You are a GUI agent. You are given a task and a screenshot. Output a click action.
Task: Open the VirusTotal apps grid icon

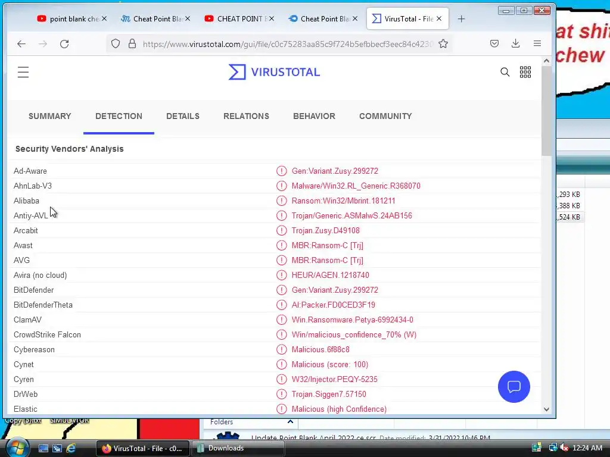[x=525, y=72]
